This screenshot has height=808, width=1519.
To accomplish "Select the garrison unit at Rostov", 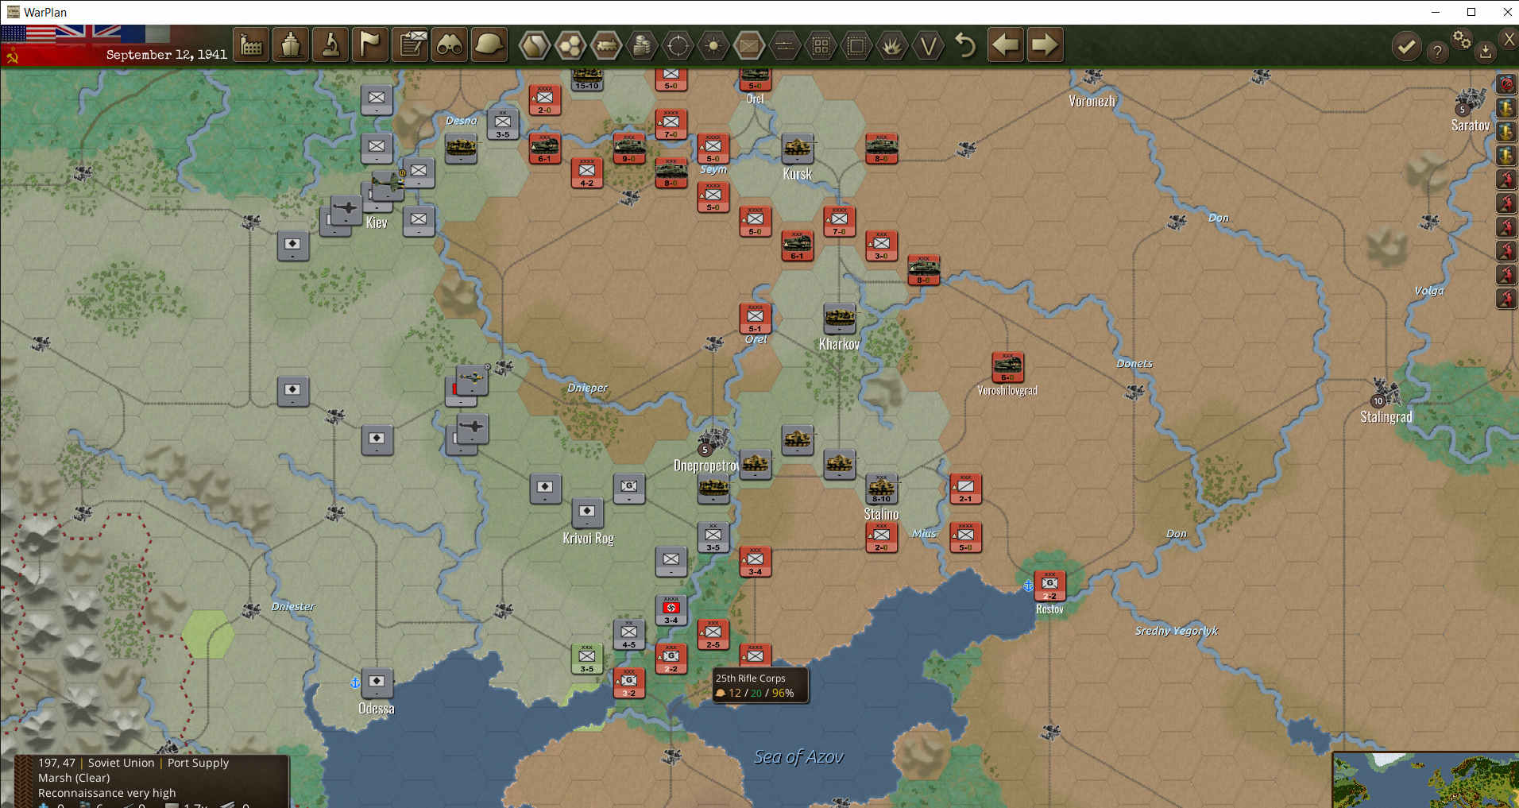I will click(1049, 586).
